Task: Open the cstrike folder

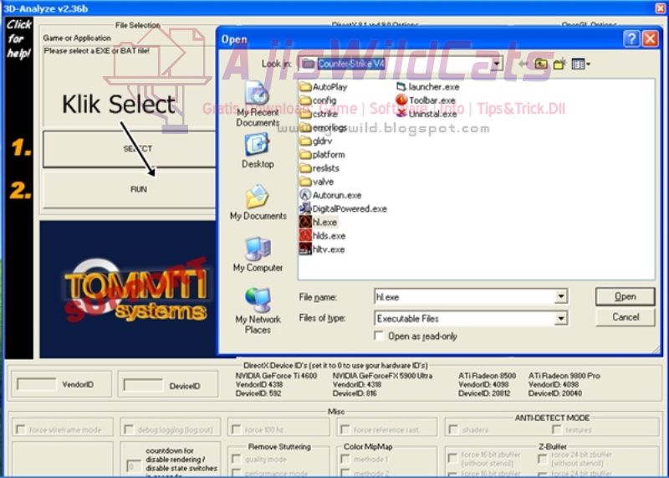Action: point(319,114)
